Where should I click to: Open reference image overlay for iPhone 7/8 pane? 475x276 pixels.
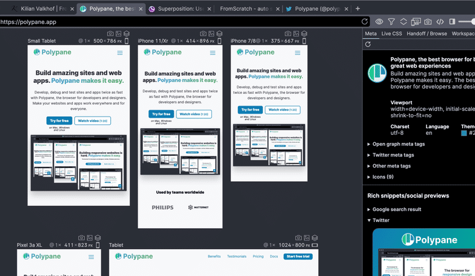296,34
